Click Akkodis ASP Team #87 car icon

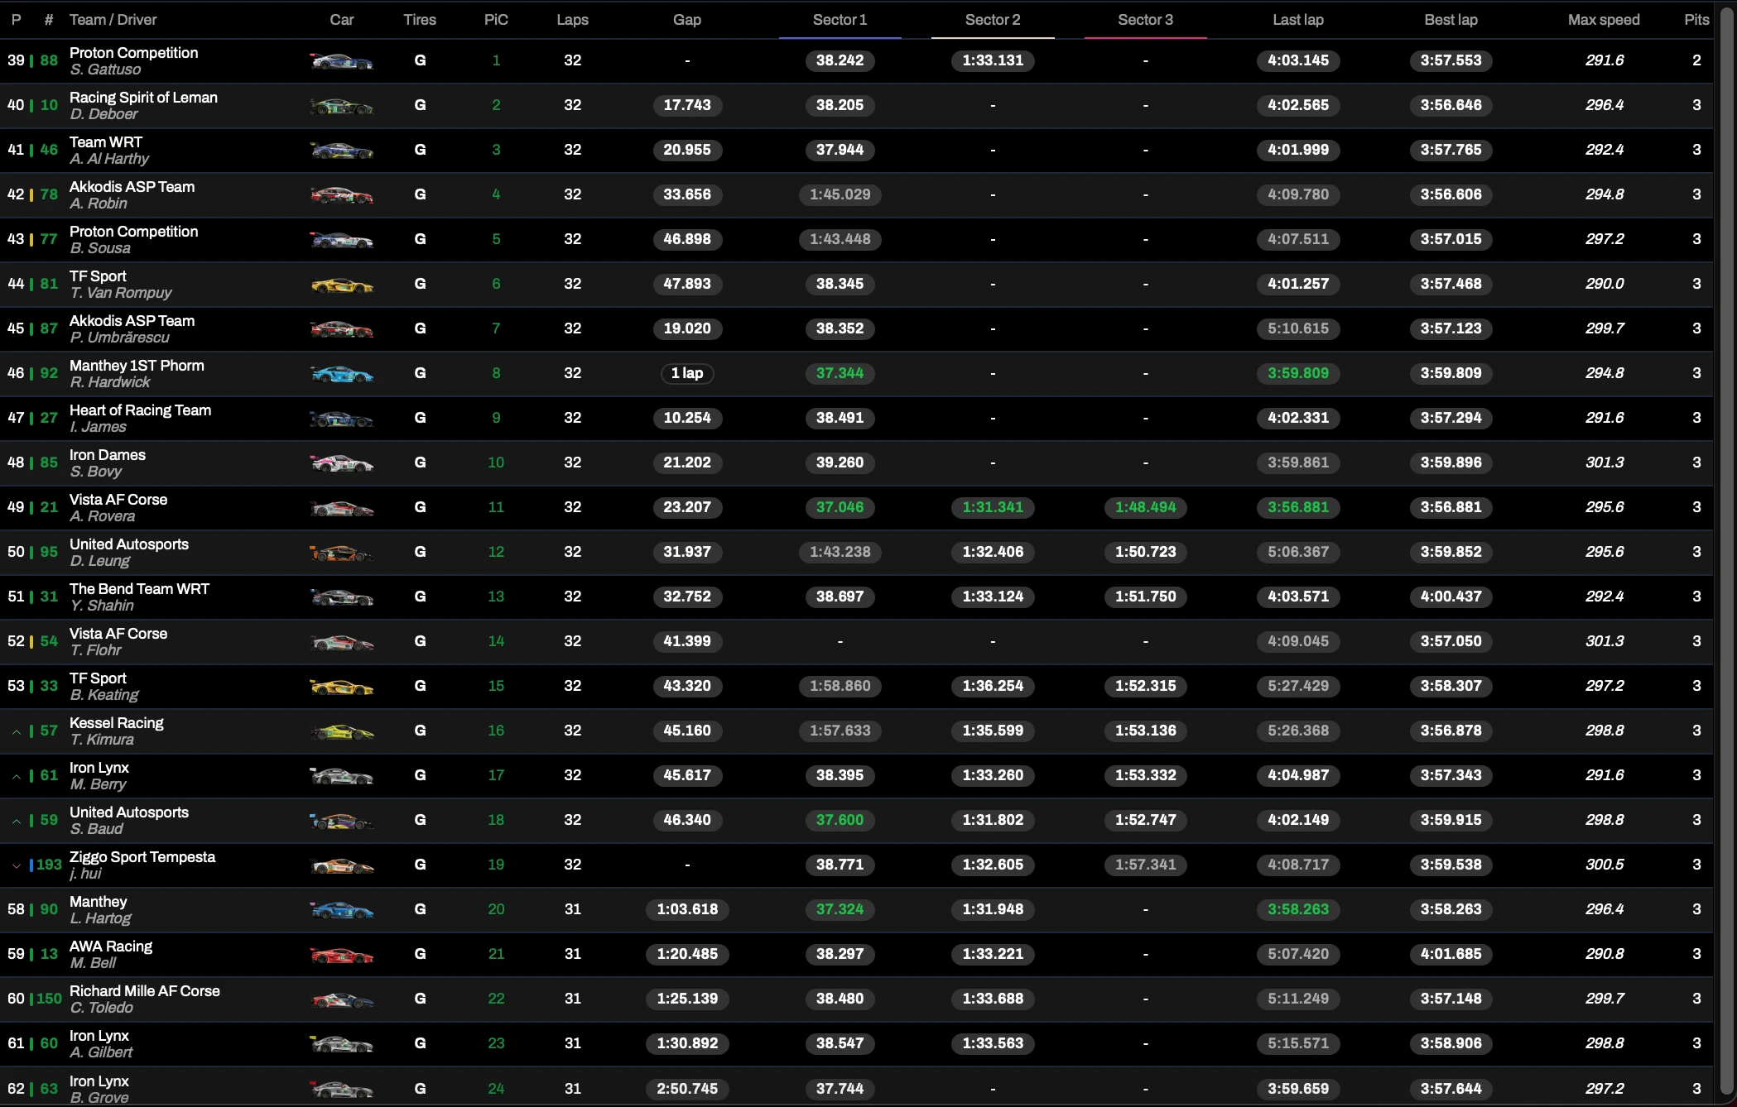(341, 328)
